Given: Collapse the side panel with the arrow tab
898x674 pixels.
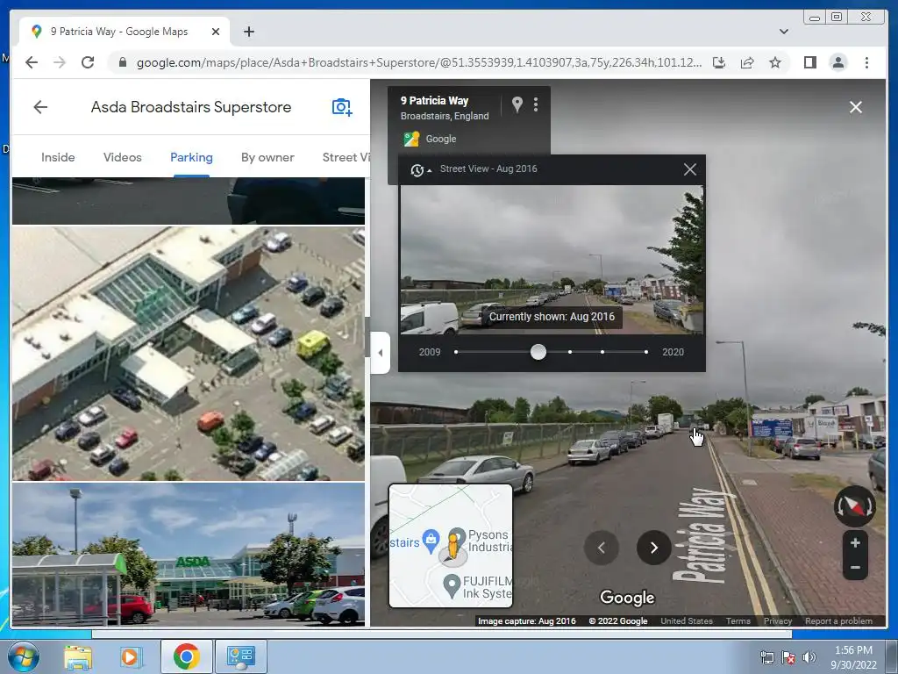Looking at the screenshot, I should 381,353.
